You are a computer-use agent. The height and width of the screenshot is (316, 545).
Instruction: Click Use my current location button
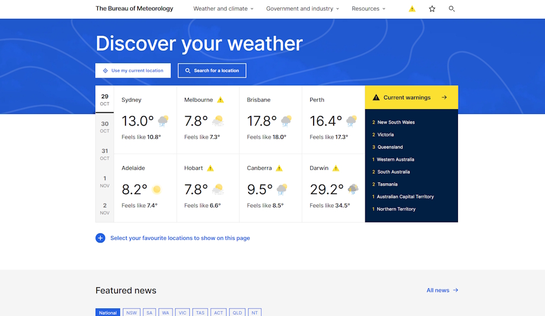tap(133, 71)
